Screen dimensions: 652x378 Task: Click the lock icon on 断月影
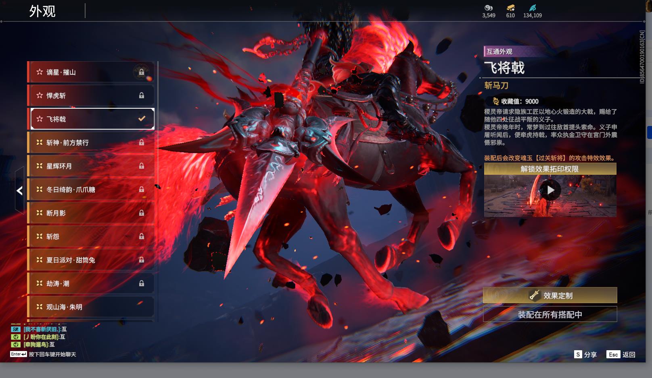click(x=141, y=213)
